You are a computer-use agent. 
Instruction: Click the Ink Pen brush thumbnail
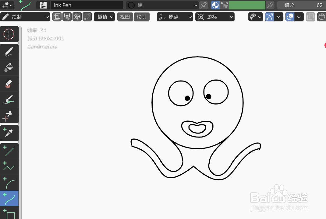(43, 5)
